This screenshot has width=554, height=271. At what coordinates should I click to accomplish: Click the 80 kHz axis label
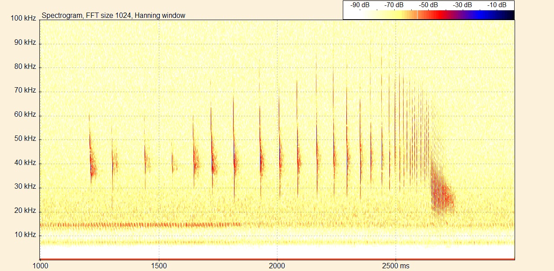[25, 67]
